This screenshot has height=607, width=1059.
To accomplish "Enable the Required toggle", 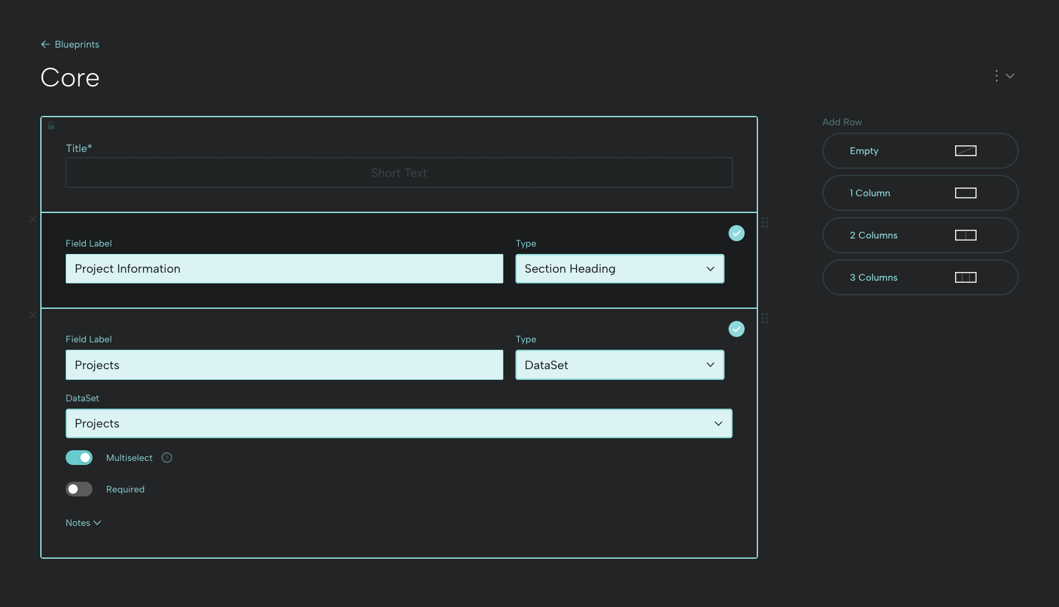I will pyautogui.click(x=79, y=489).
